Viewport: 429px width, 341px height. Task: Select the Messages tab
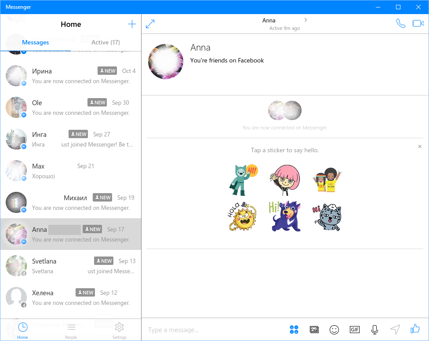tap(36, 42)
